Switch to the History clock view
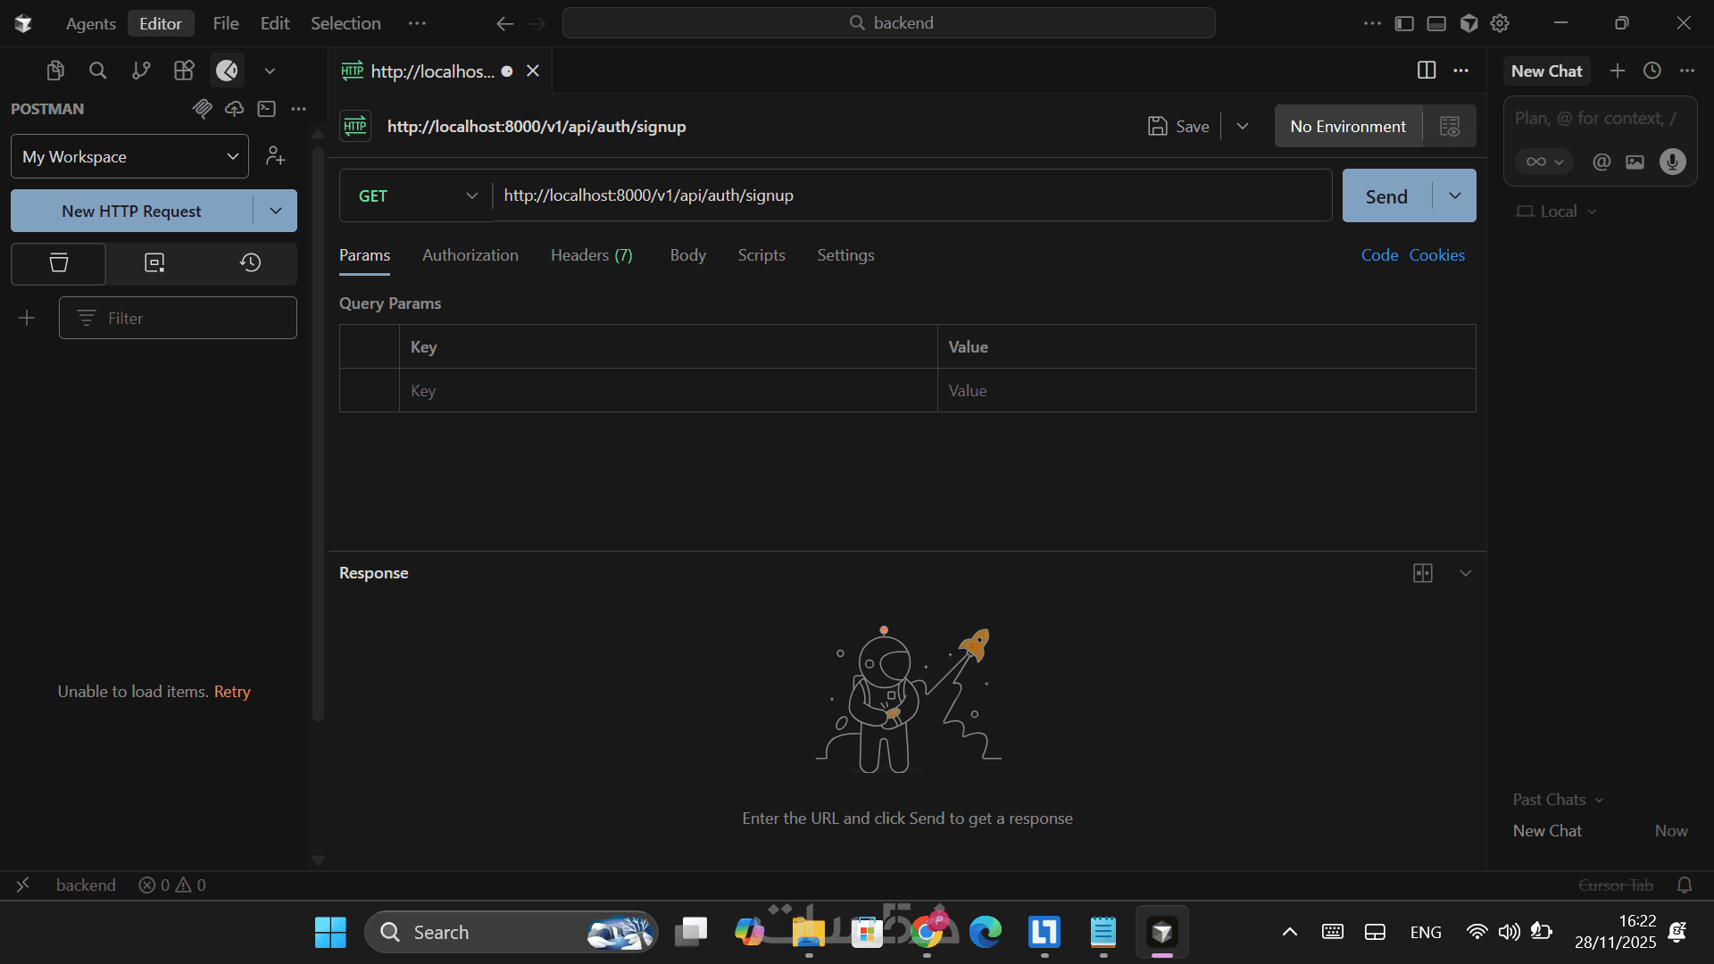Image resolution: width=1714 pixels, height=964 pixels. point(250,262)
